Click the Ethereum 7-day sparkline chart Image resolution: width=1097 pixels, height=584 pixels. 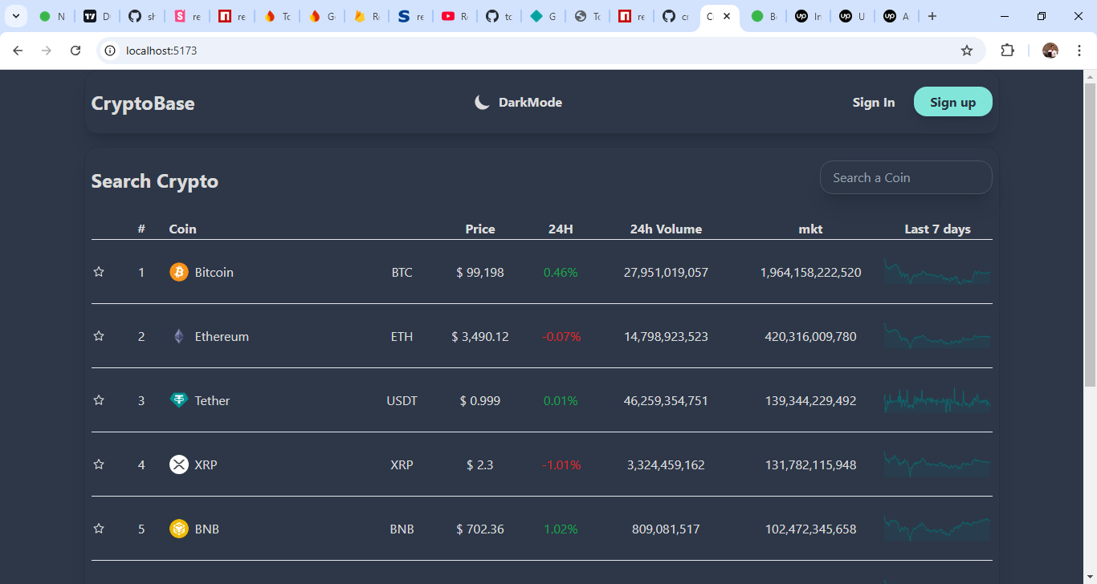(937, 336)
